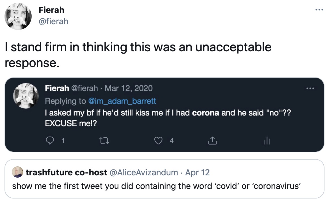Open the @im_adam_barrett mention link

(x=122, y=101)
